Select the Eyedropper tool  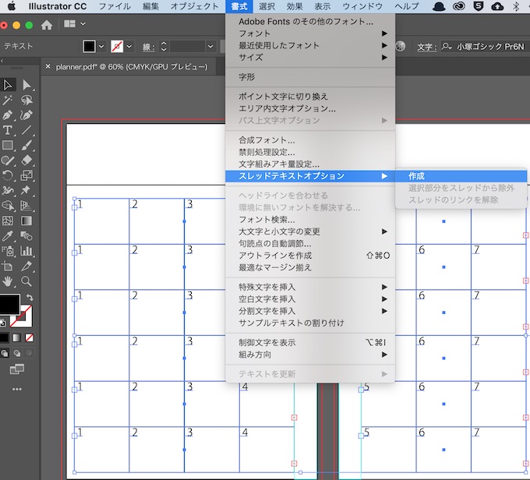(8, 236)
